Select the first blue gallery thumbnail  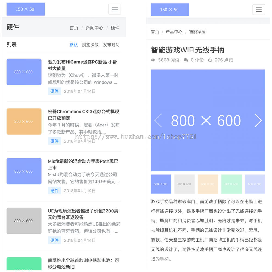161,184
